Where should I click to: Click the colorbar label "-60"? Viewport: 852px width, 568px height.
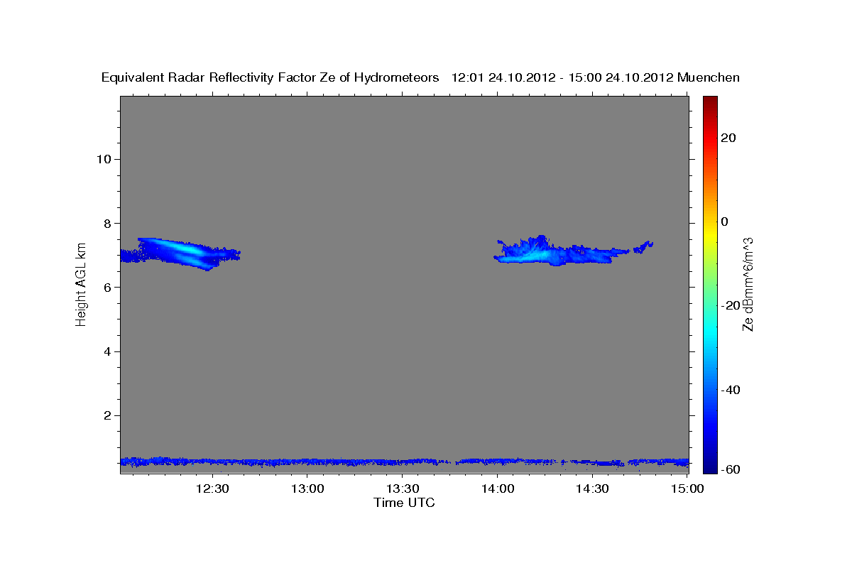click(x=731, y=469)
